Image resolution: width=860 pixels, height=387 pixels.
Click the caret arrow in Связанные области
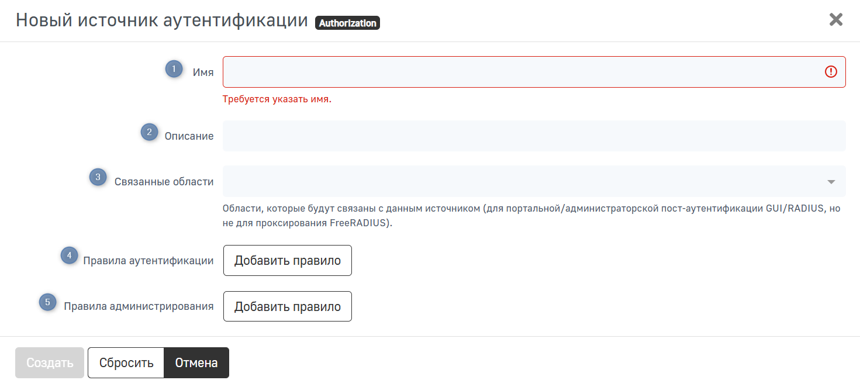pos(831,182)
